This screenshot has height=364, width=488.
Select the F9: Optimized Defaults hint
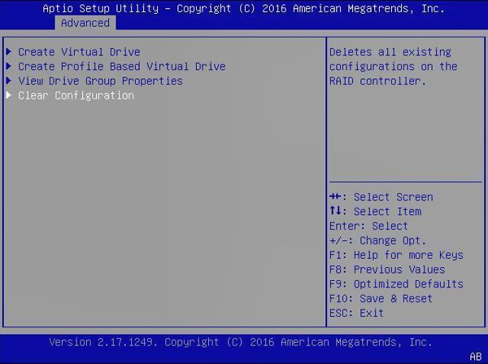coord(396,284)
